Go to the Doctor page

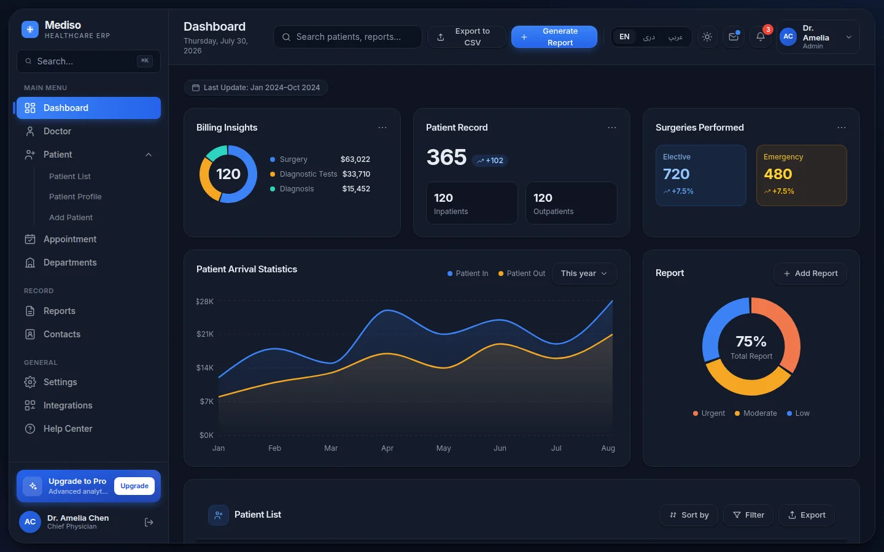pos(88,131)
